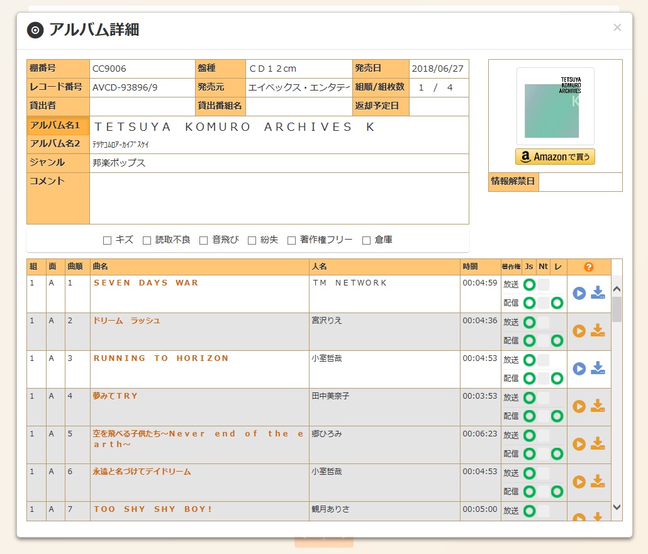Image resolution: width=648 pixels, height=554 pixels.
Task: Click the track list scroll up arrow
Action: [x=617, y=289]
